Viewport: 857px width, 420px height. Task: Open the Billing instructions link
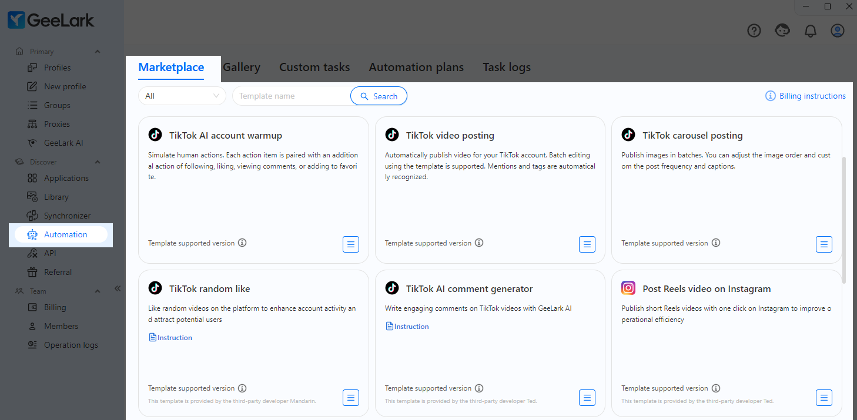(805, 96)
